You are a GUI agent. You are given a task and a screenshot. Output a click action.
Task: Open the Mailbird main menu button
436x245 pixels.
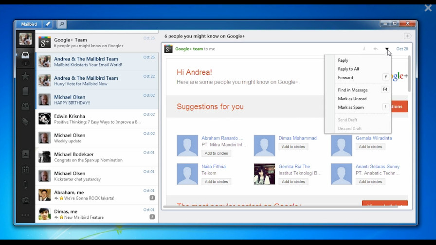[29, 24]
